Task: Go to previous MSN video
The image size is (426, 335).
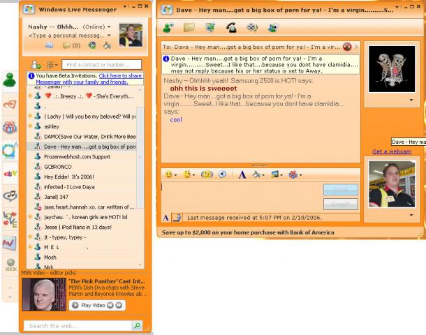Action: coord(110,306)
